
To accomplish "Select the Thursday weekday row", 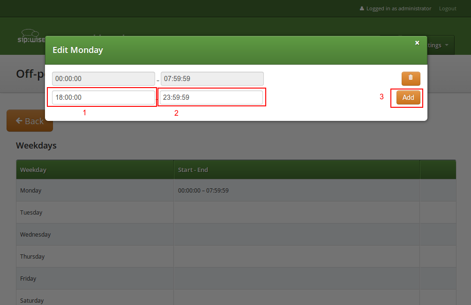I will (32, 257).
